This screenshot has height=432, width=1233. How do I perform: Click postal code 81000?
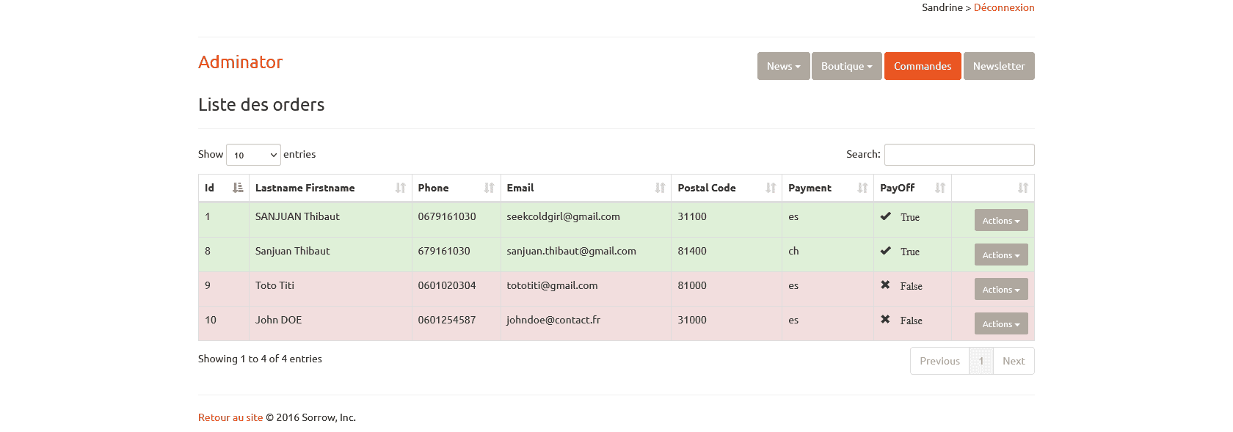pos(692,285)
